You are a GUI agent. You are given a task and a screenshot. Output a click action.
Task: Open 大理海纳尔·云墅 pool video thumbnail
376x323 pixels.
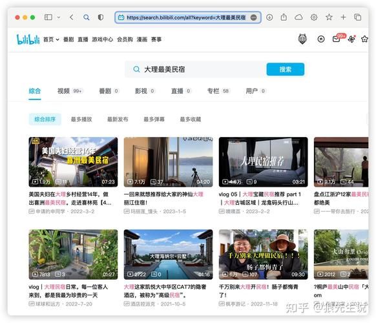point(168,255)
